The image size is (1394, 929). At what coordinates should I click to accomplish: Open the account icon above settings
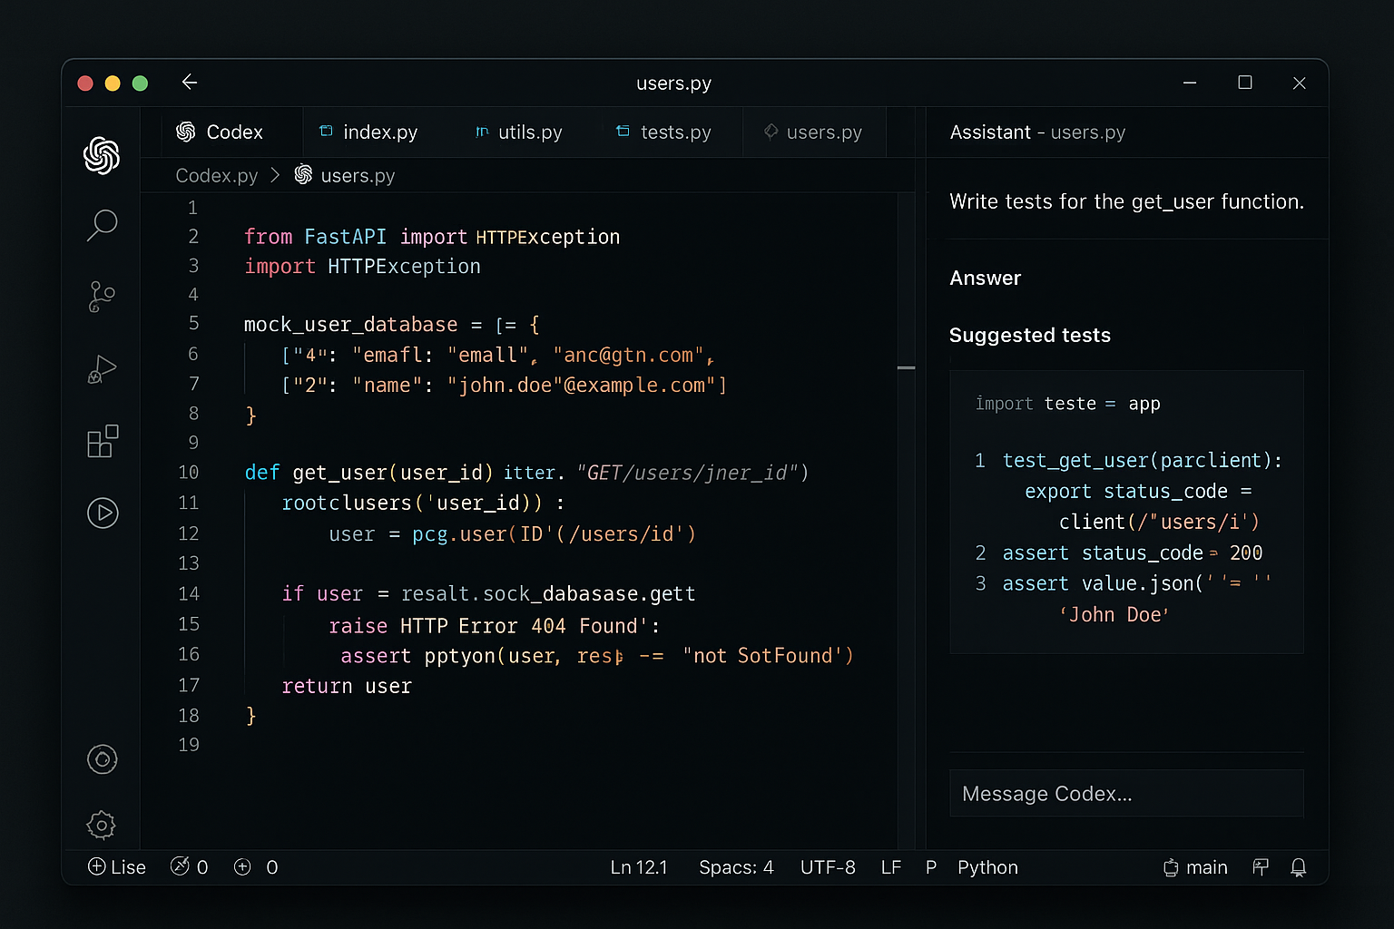pos(102,759)
